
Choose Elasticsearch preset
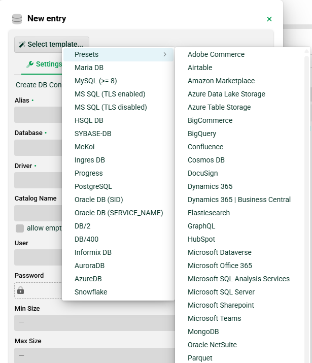point(240,213)
